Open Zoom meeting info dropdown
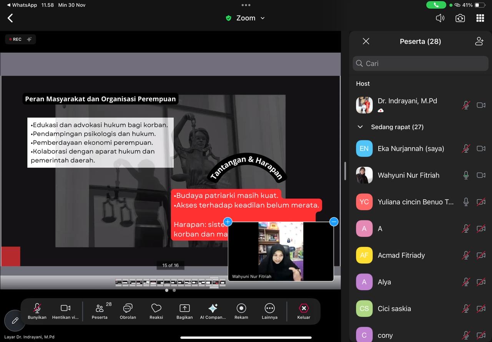This screenshot has width=492, height=342. [246, 18]
